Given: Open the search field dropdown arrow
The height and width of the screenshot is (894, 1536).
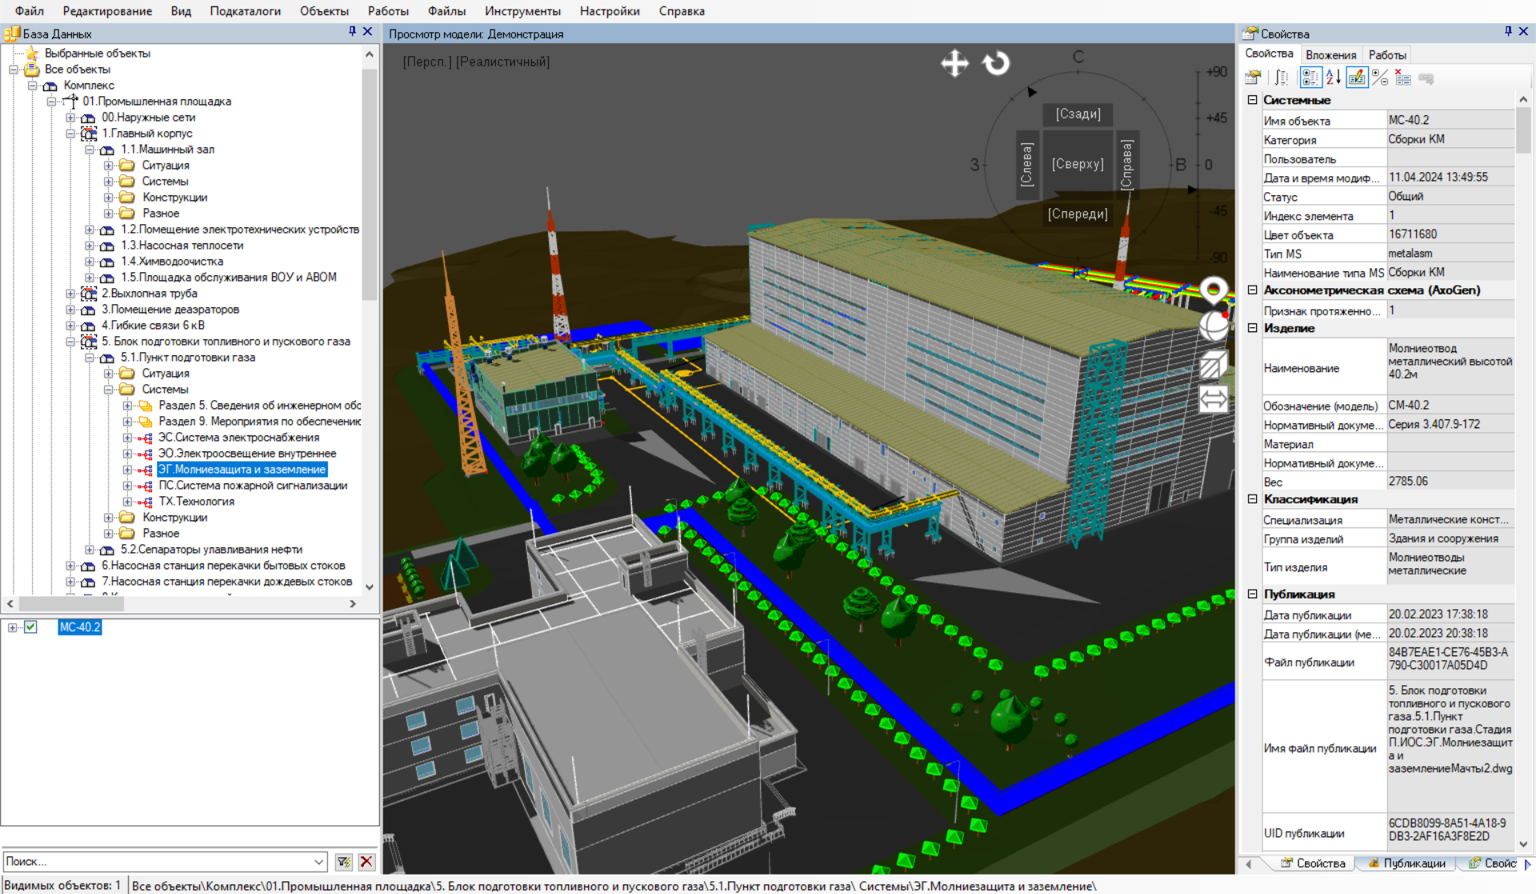Looking at the screenshot, I should pos(318,862).
